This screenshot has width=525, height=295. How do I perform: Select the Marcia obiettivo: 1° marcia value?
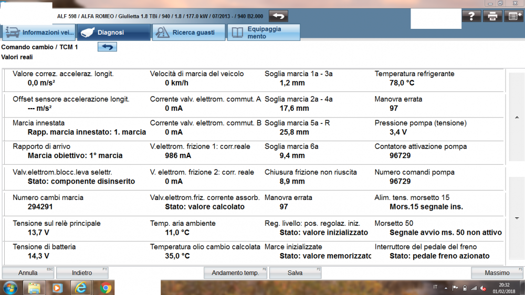coord(75,156)
